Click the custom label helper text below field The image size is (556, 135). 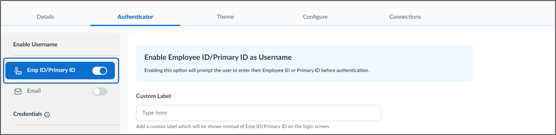pyautogui.click(x=233, y=126)
